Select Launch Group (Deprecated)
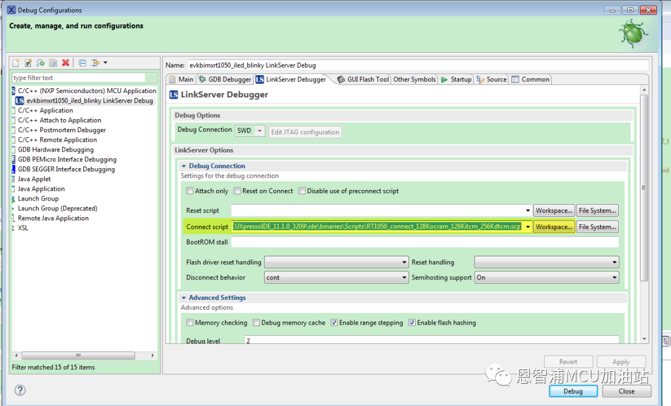 [x=57, y=209]
